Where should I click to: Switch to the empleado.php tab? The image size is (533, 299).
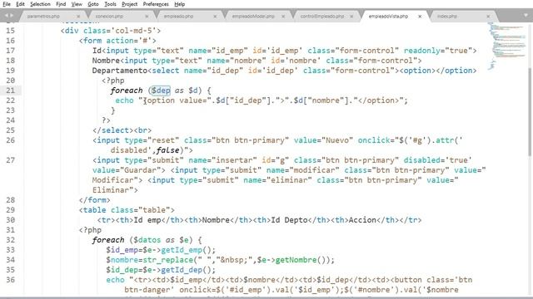coord(178,17)
